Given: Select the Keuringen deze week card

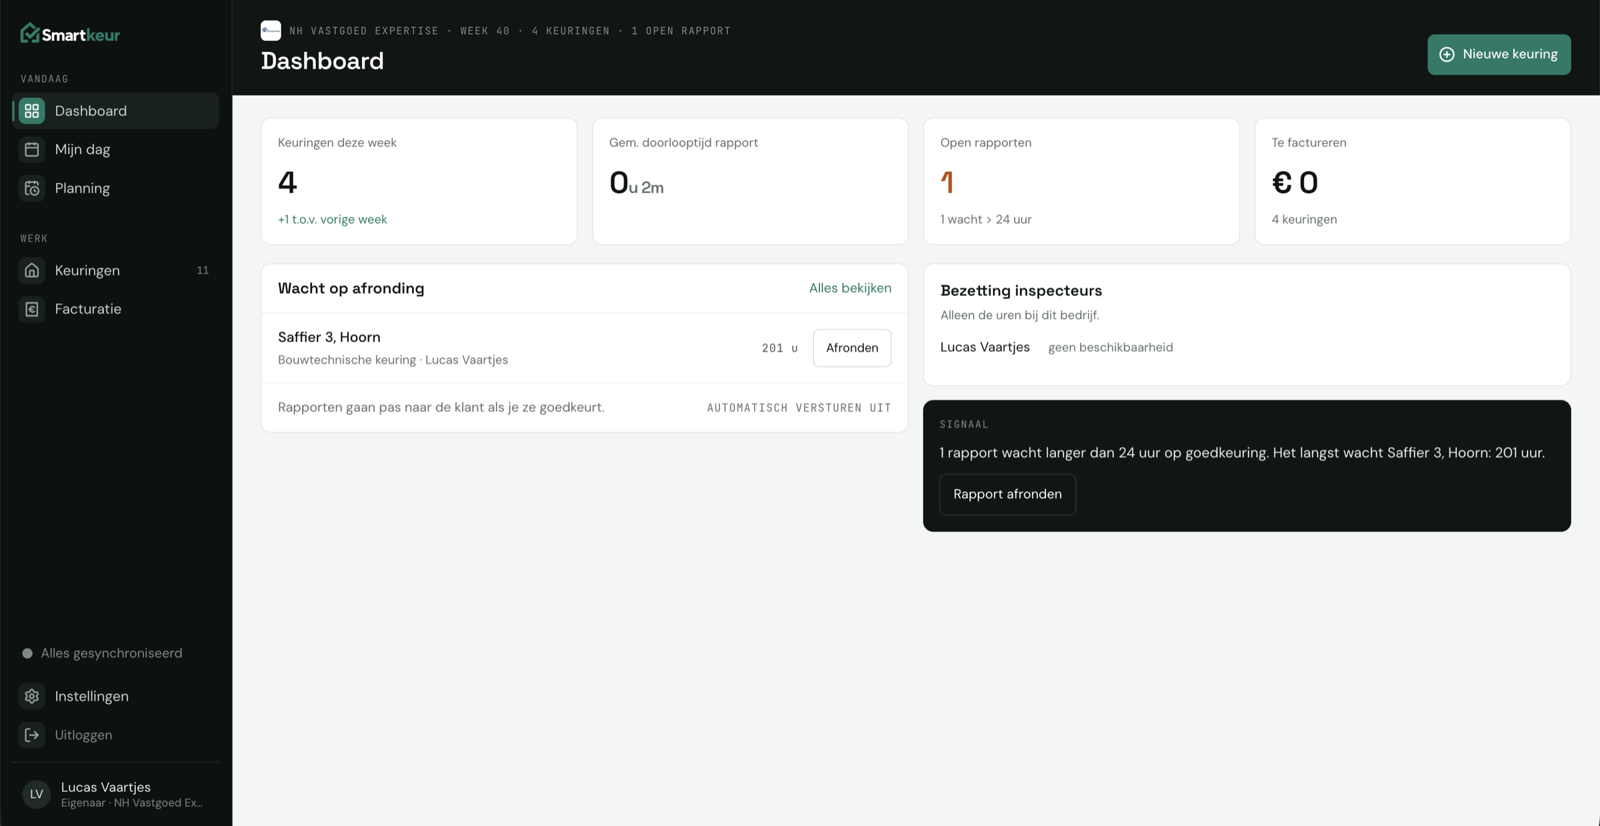Looking at the screenshot, I should click(419, 181).
